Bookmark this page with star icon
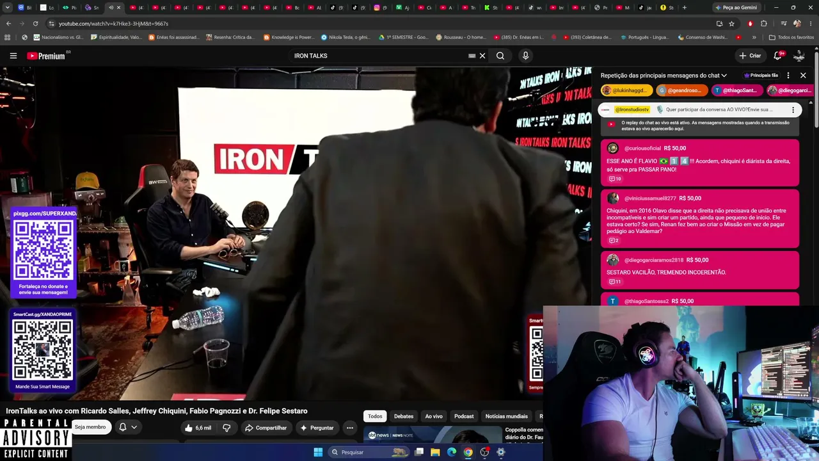This screenshot has height=461, width=819. point(731,24)
